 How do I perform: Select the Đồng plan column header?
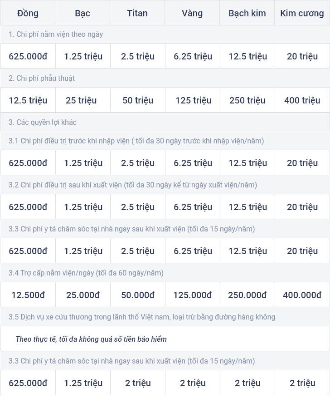pyautogui.click(x=28, y=13)
